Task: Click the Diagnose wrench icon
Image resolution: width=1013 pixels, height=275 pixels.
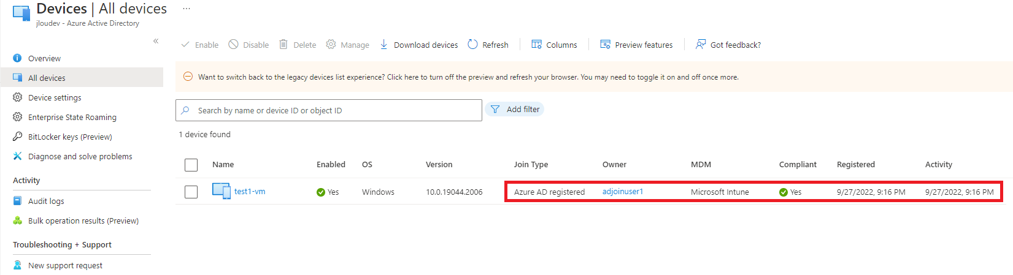Action: (x=17, y=156)
